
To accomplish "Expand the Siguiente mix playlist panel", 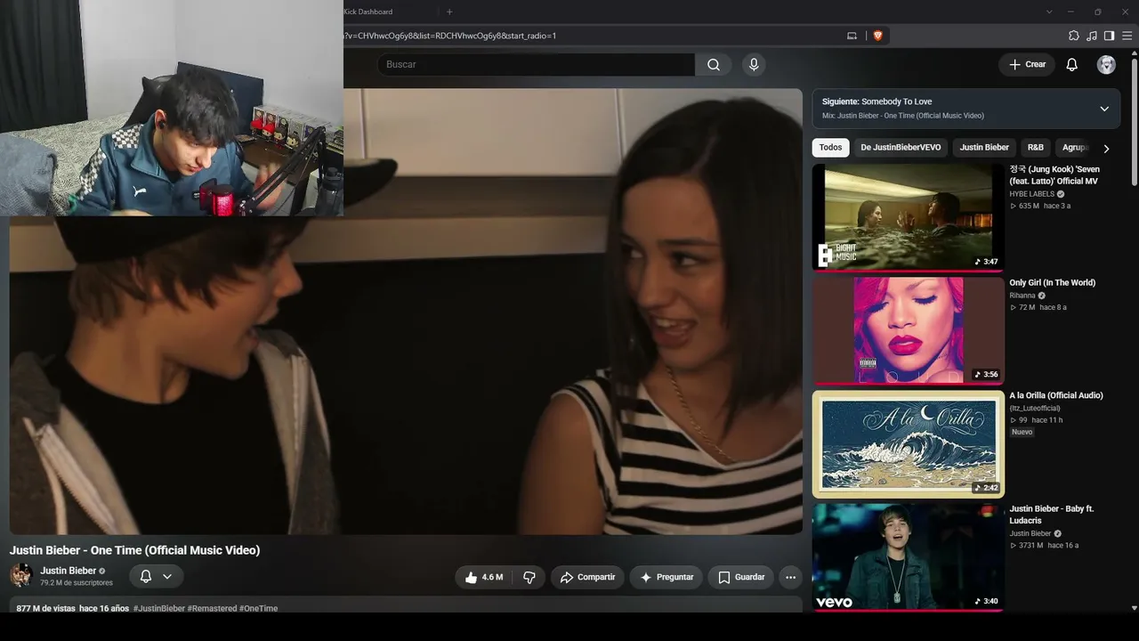I will coord(1104,109).
